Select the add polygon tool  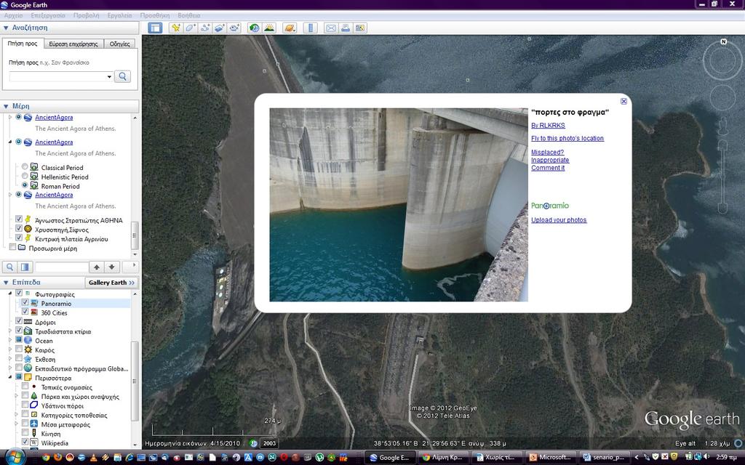point(191,28)
